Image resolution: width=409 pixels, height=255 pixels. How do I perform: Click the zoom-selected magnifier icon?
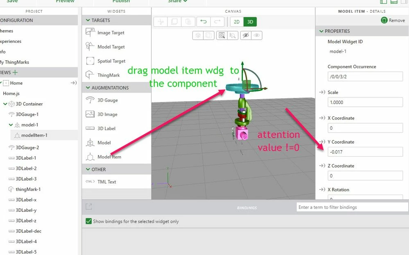tap(233, 35)
